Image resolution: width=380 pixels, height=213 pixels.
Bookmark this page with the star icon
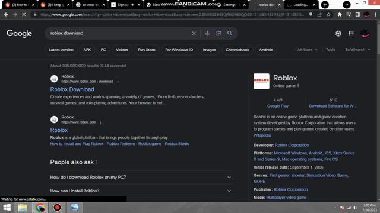click(328, 14)
